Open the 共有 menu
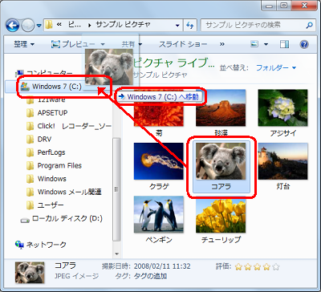The image size is (321, 292). click(132, 44)
